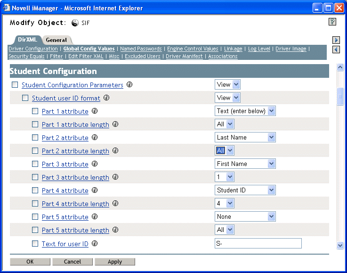Click the Cancel button
This screenshot has width=347, height=273.
click(x=73, y=262)
